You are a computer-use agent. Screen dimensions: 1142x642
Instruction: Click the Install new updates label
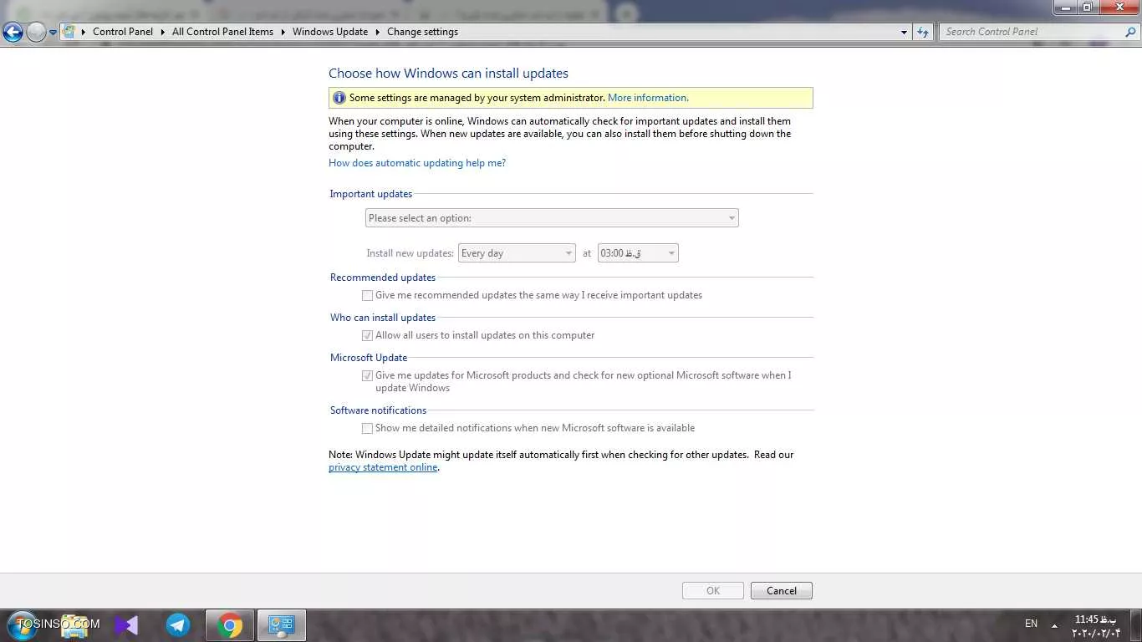pos(410,253)
